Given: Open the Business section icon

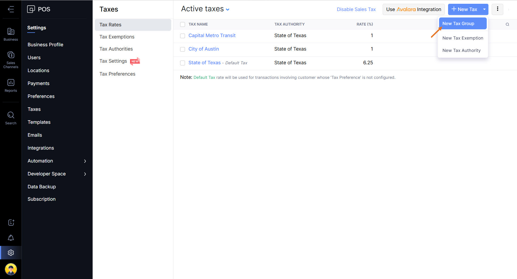Looking at the screenshot, I should 11,34.
